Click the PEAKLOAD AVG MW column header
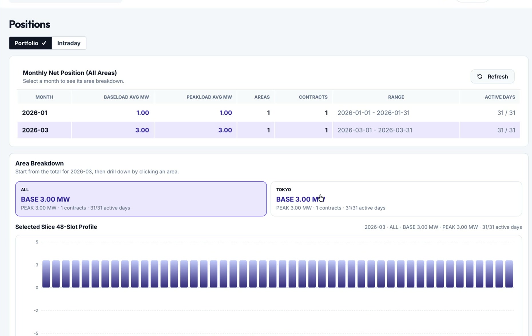This screenshot has width=532, height=336. pos(209,97)
